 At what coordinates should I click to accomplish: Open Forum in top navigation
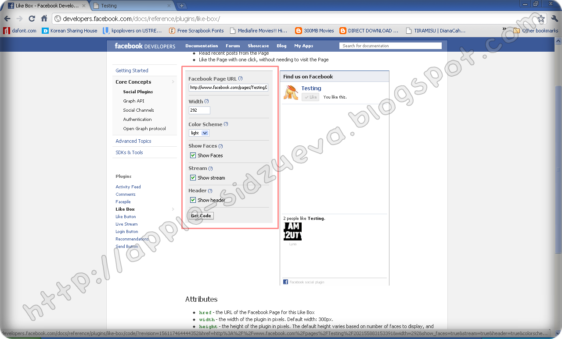click(233, 46)
